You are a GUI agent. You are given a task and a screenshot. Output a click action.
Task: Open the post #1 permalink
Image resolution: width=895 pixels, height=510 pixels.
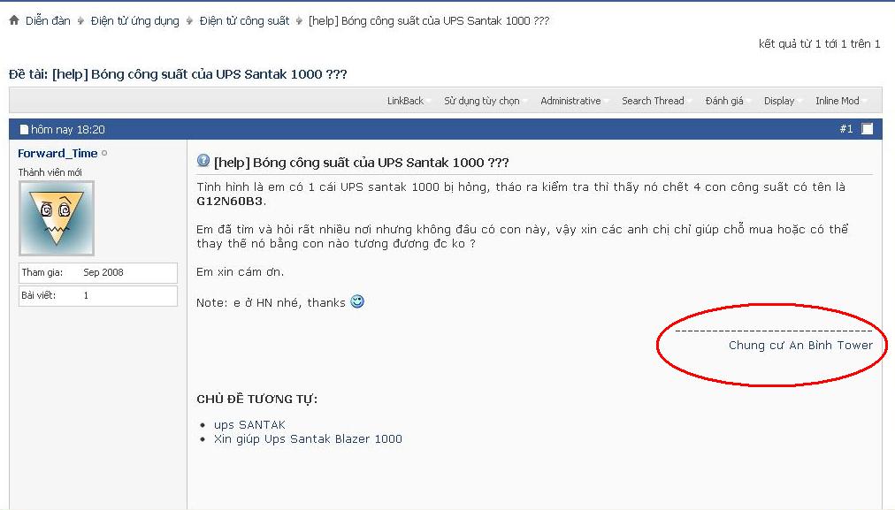[845, 129]
